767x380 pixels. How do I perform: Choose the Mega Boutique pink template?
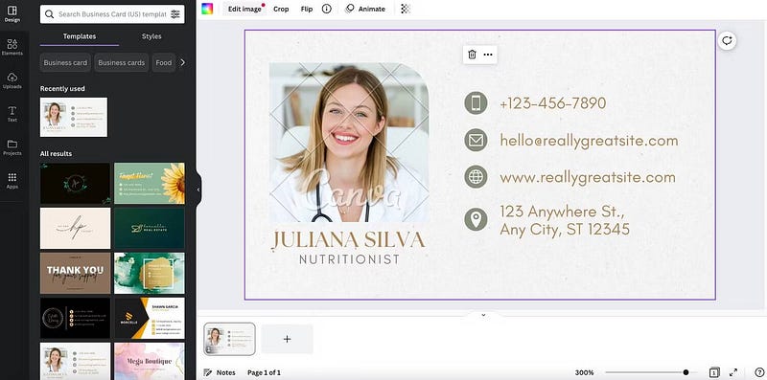point(150,361)
